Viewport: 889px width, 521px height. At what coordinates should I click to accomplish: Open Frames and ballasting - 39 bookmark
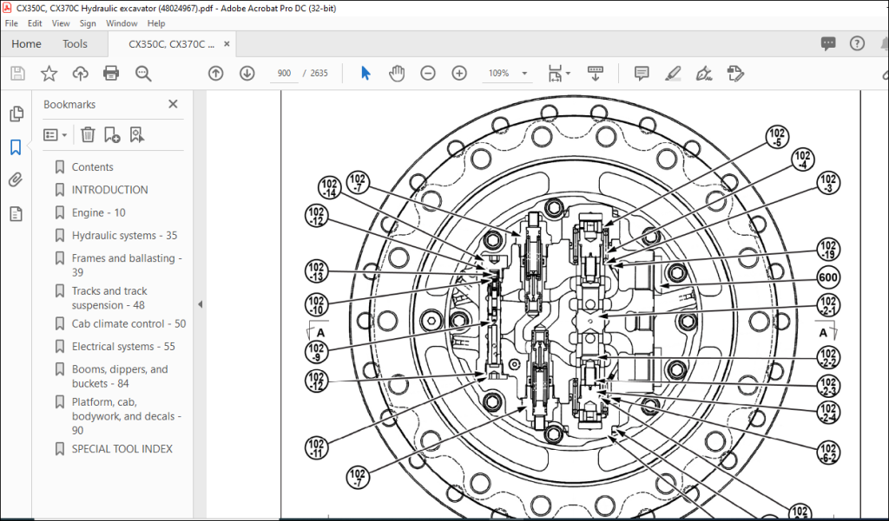point(127,265)
